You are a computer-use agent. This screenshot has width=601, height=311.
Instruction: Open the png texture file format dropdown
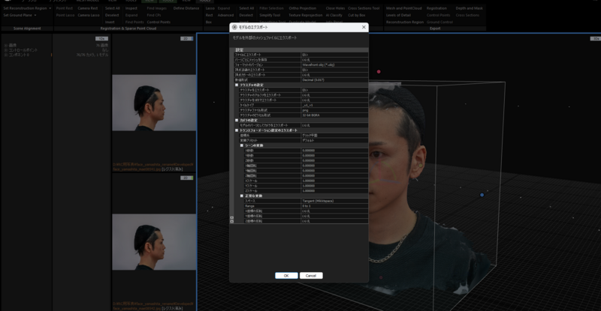334,110
